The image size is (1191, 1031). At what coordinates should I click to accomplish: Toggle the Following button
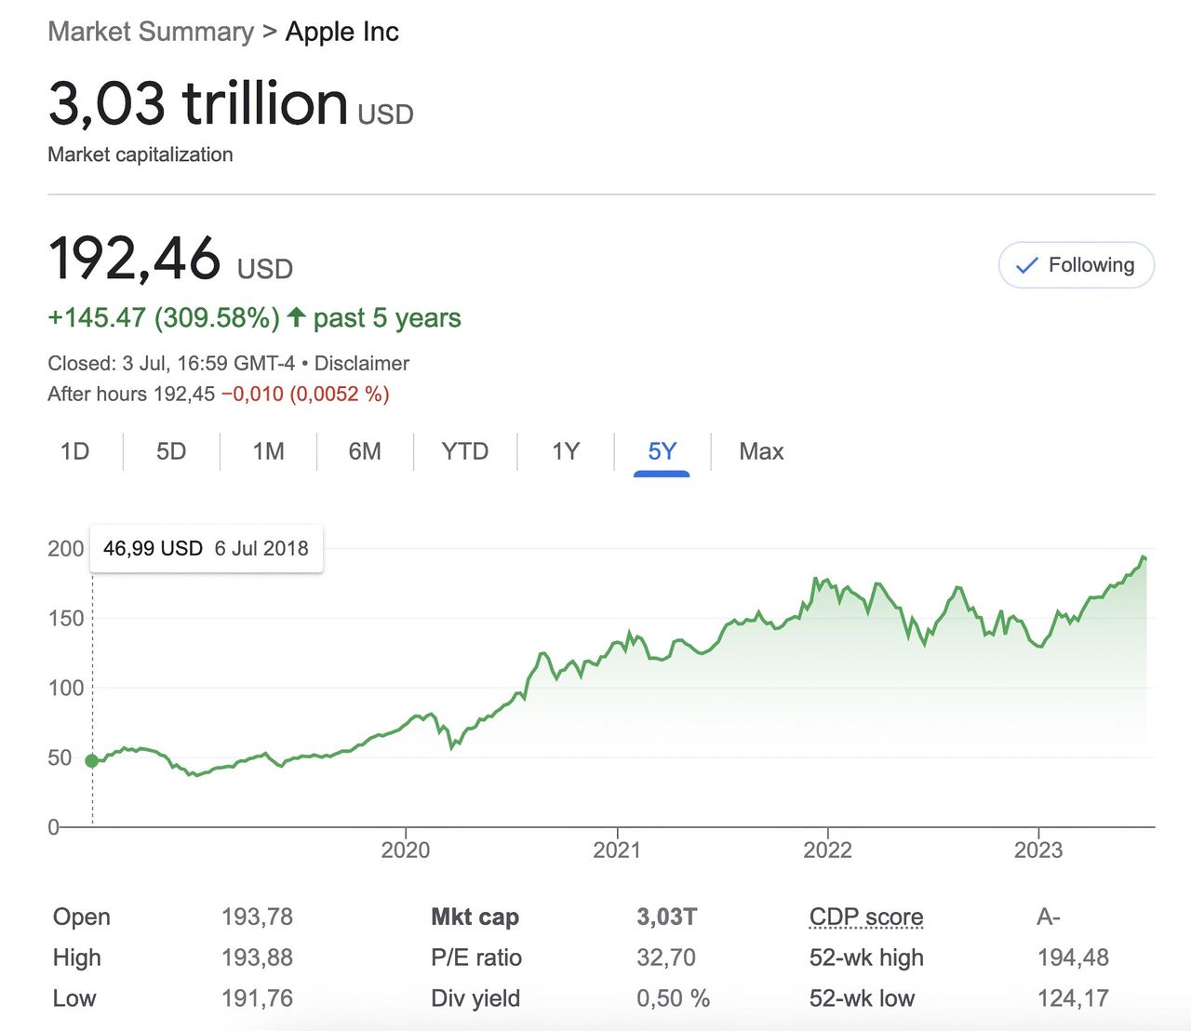click(1076, 265)
